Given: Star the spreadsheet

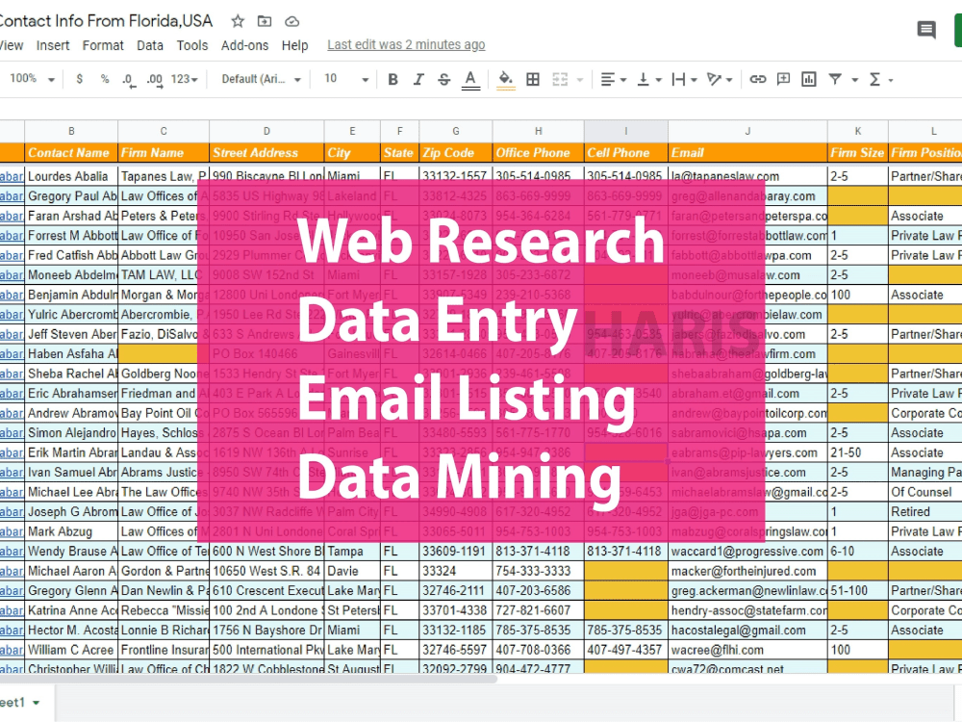Looking at the screenshot, I should pos(238,20).
